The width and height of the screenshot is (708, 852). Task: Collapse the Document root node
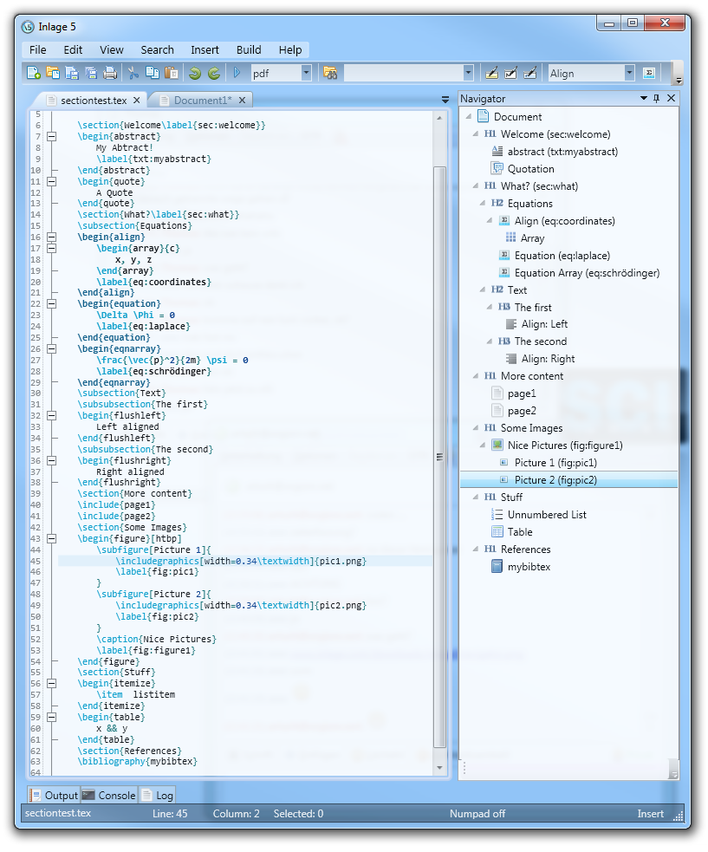coord(468,116)
